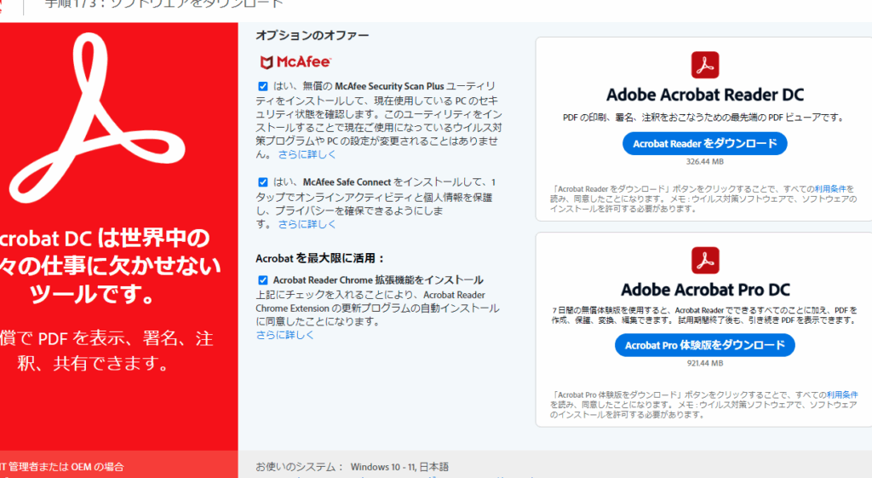Toggle the Acrobat Reader Chrome 拡張機能 checkbox
Image resolution: width=872 pixels, height=478 pixels.
point(263,280)
